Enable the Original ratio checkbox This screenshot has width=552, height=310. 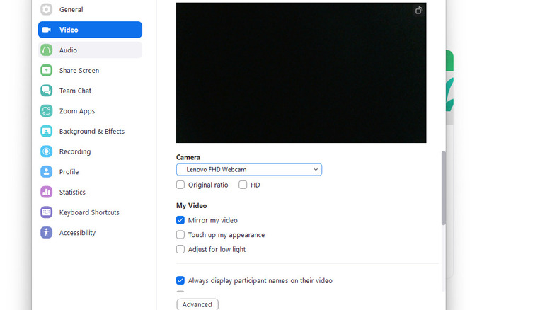pyautogui.click(x=180, y=185)
